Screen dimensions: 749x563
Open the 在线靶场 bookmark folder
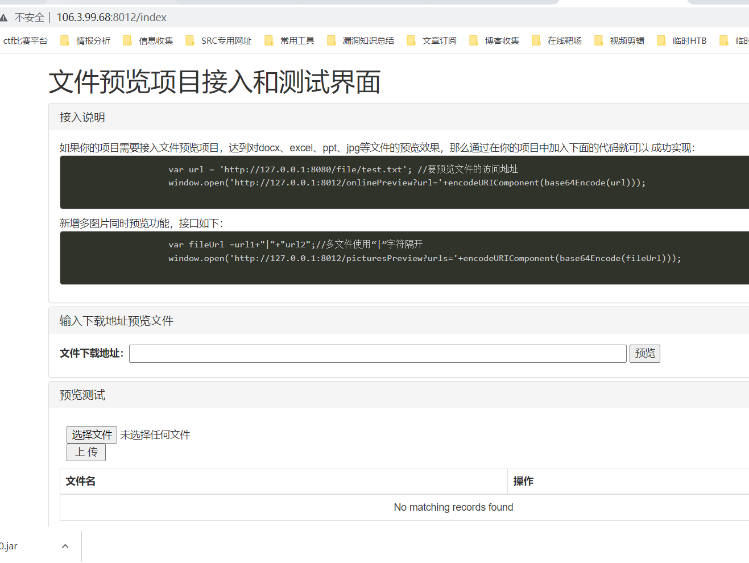[x=557, y=41]
